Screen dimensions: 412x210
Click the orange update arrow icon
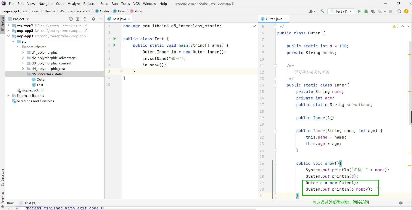406,11
